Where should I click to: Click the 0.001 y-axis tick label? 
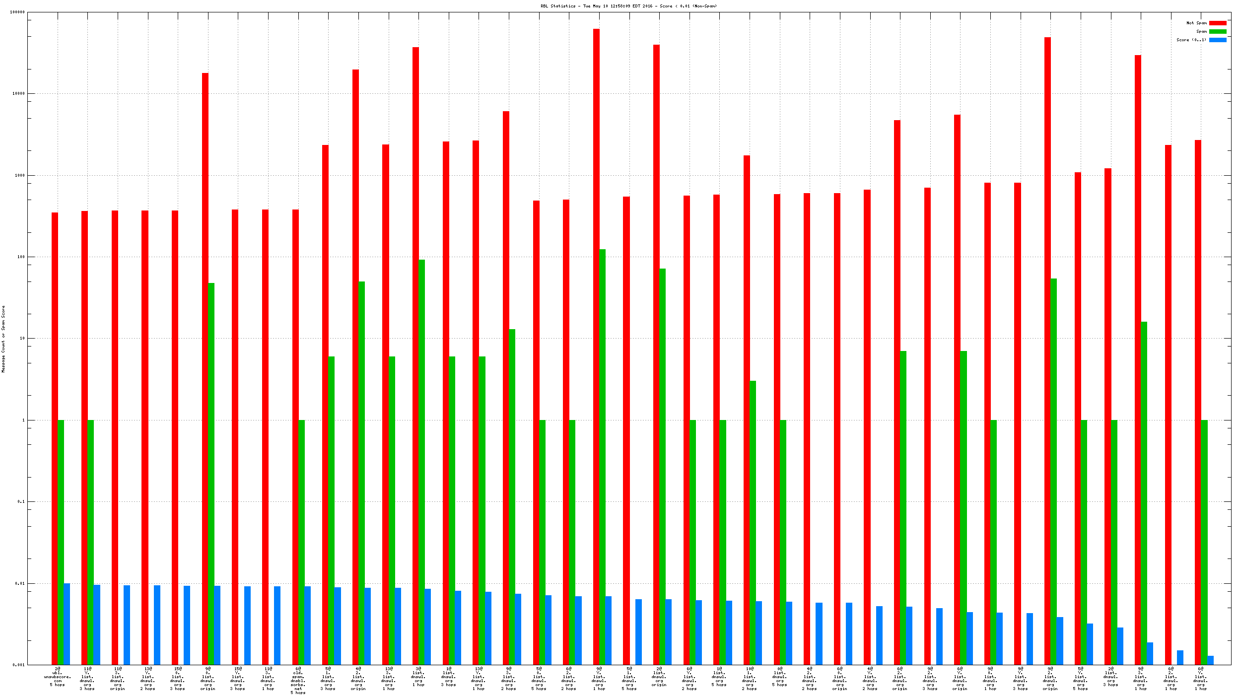pyautogui.click(x=18, y=665)
